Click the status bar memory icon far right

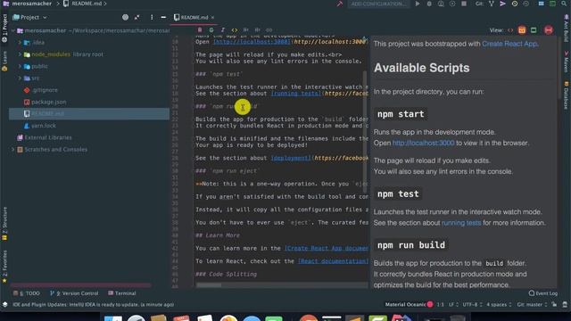565,304
